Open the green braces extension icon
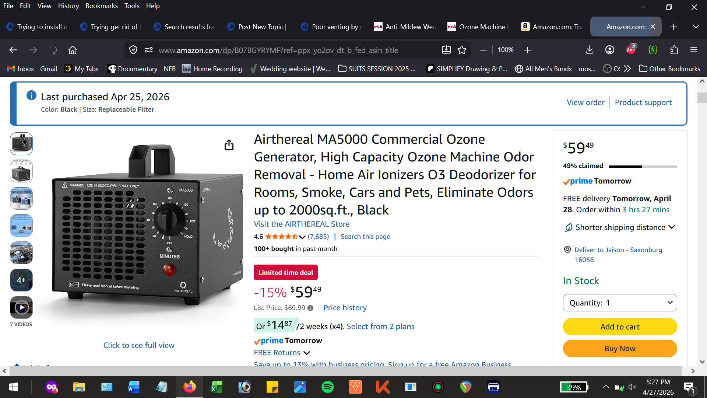 click(653, 50)
